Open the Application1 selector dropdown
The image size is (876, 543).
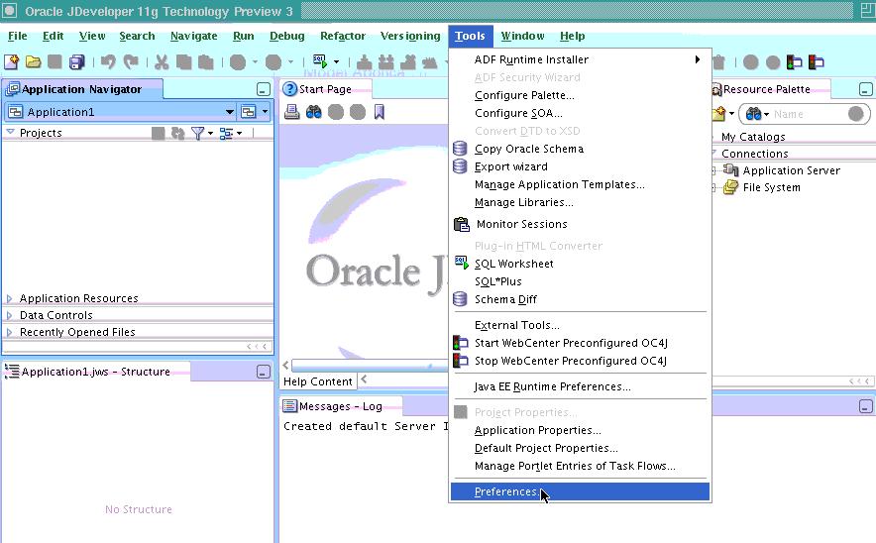pyautogui.click(x=230, y=112)
